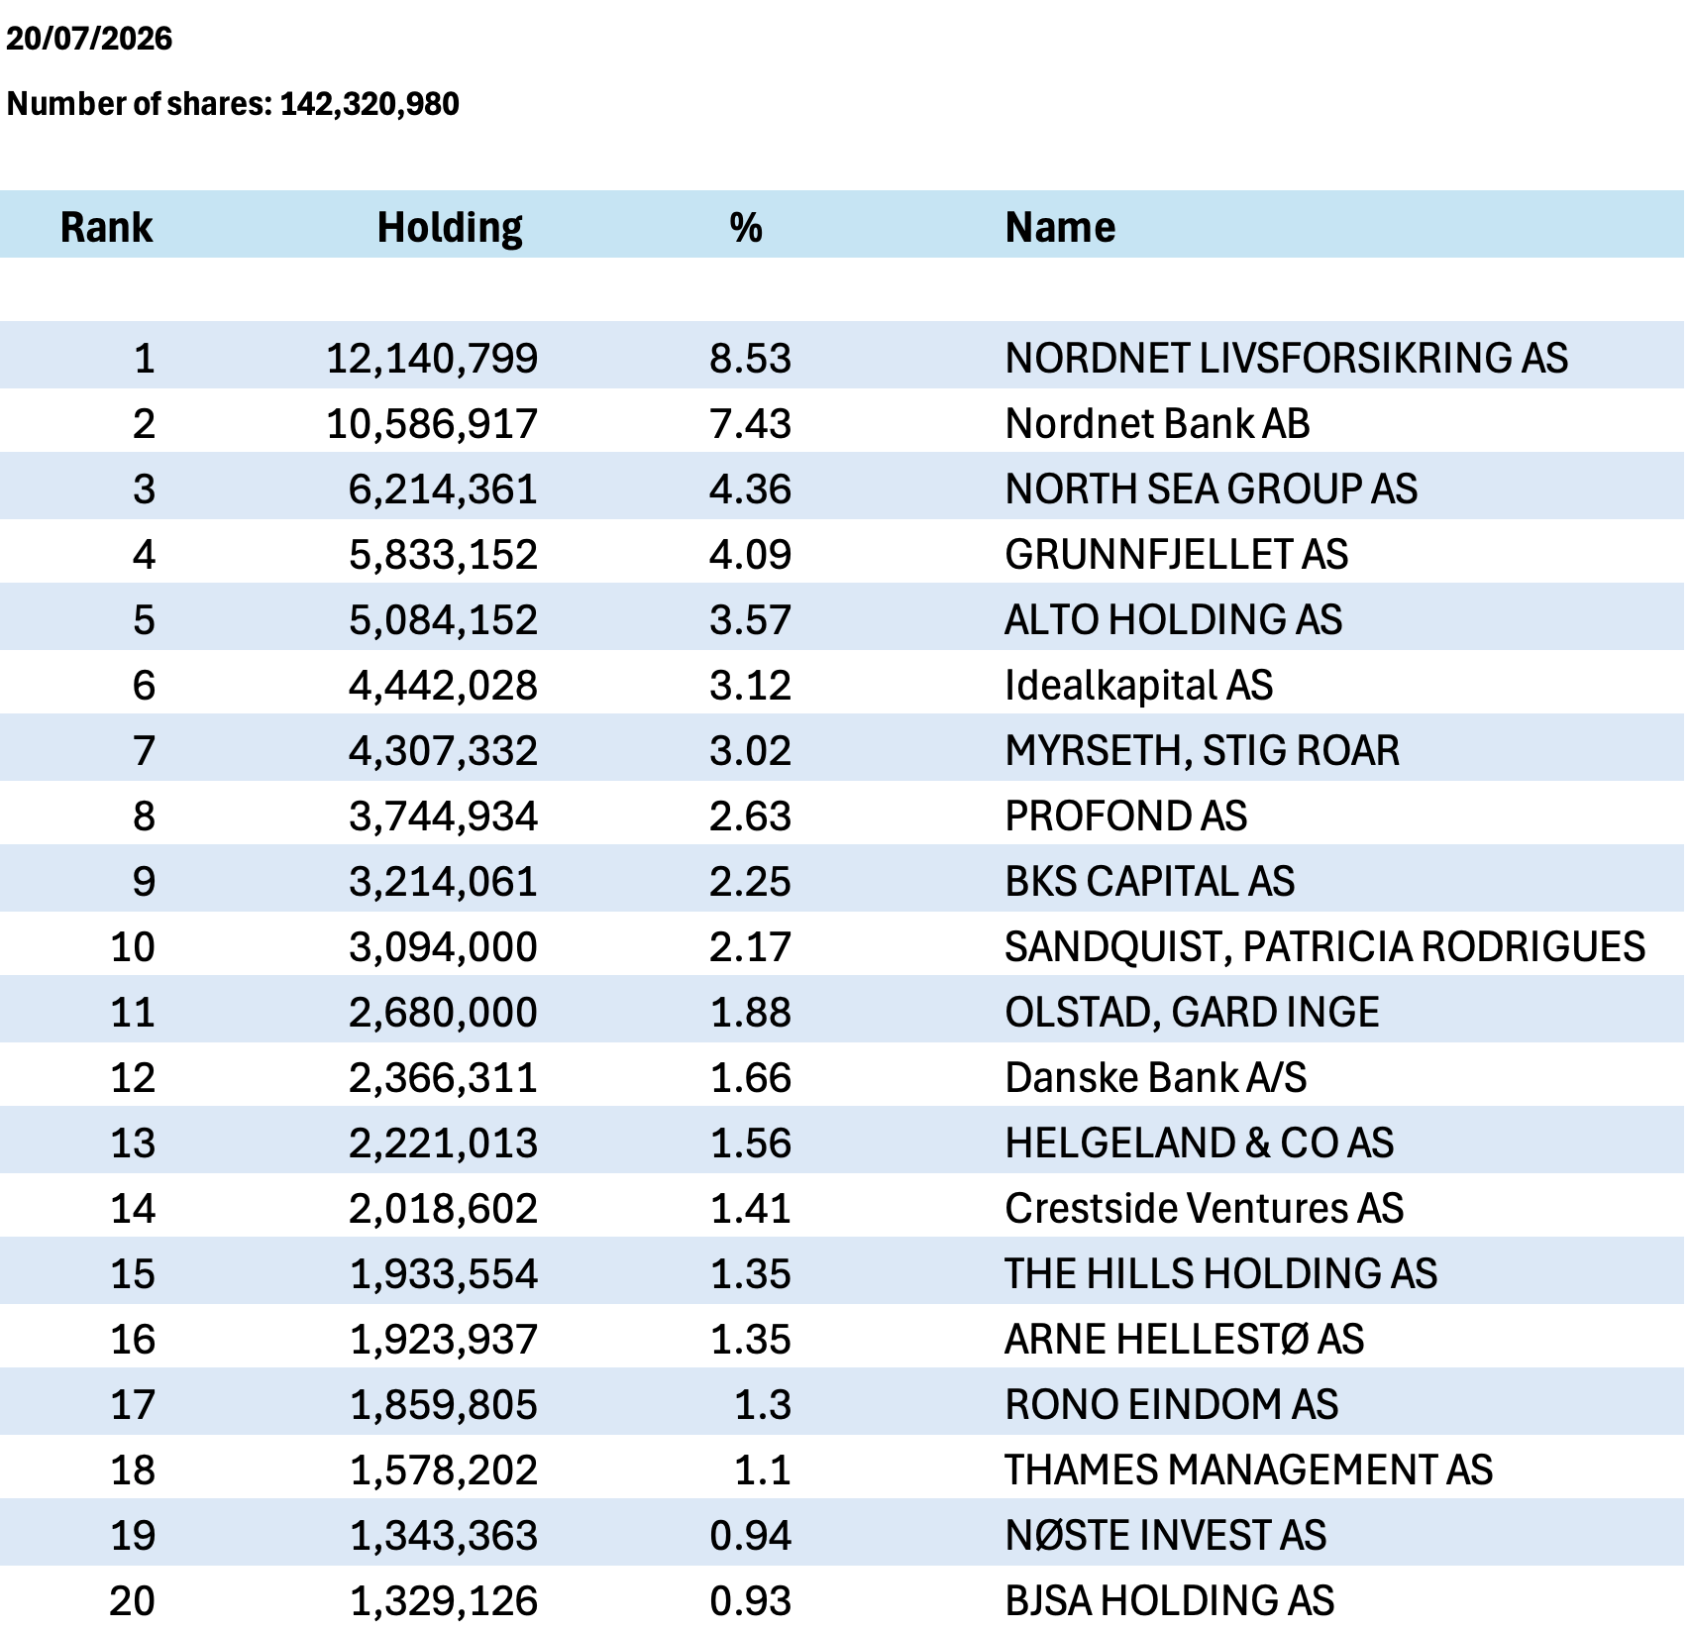Select NORDNET LIVSFORSIKRING AS name cell

click(1286, 358)
